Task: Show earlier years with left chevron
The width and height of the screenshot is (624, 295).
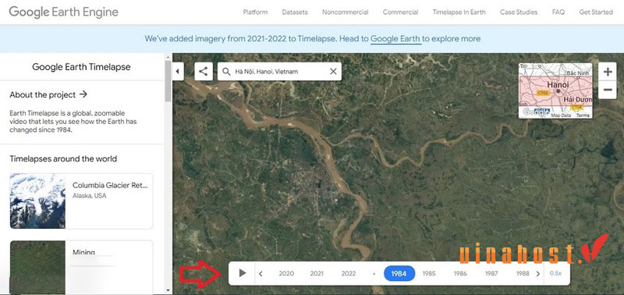Action: point(261,273)
